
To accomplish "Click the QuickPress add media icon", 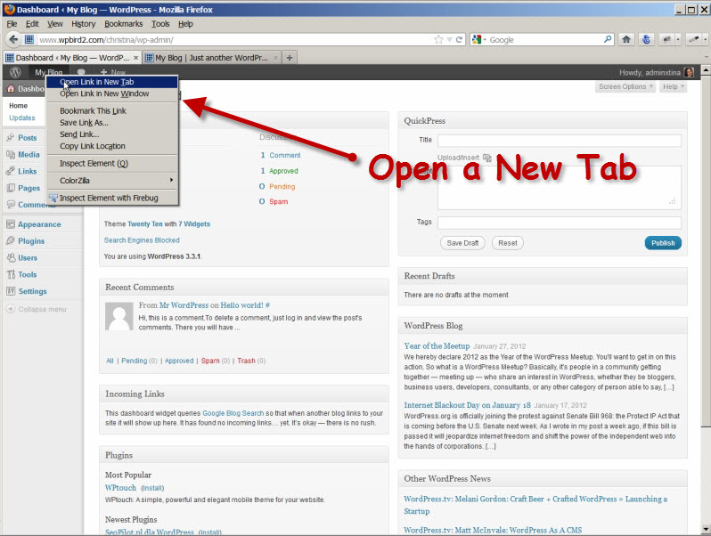I will 487,158.
